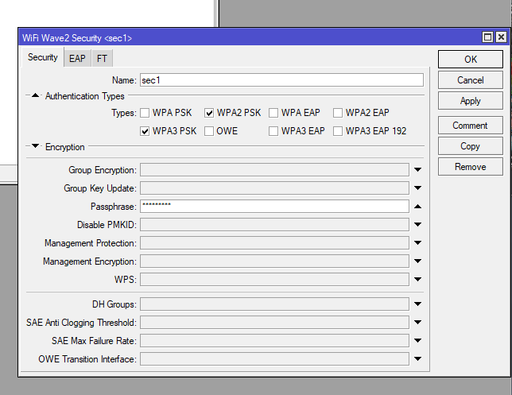
Task: Expand the DH Groups arrow
Action: pyautogui.click(x=417, y=304)
